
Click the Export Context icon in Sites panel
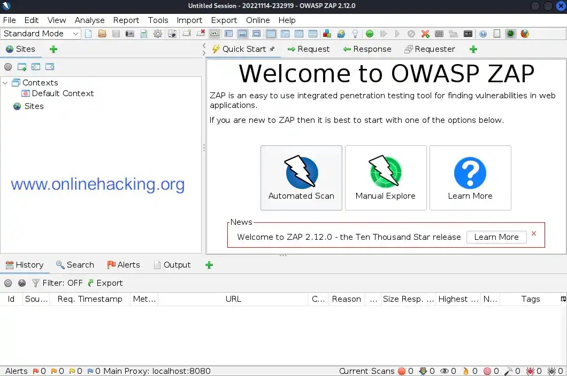pyautogui.click(x=50, y=67)
